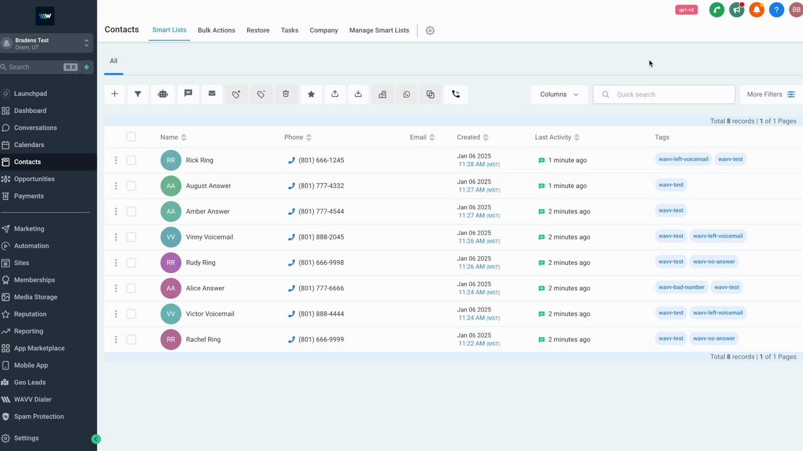Switch to Bulk Actions tab
This screenshot has width=803, height=451.
coord(216,30)
